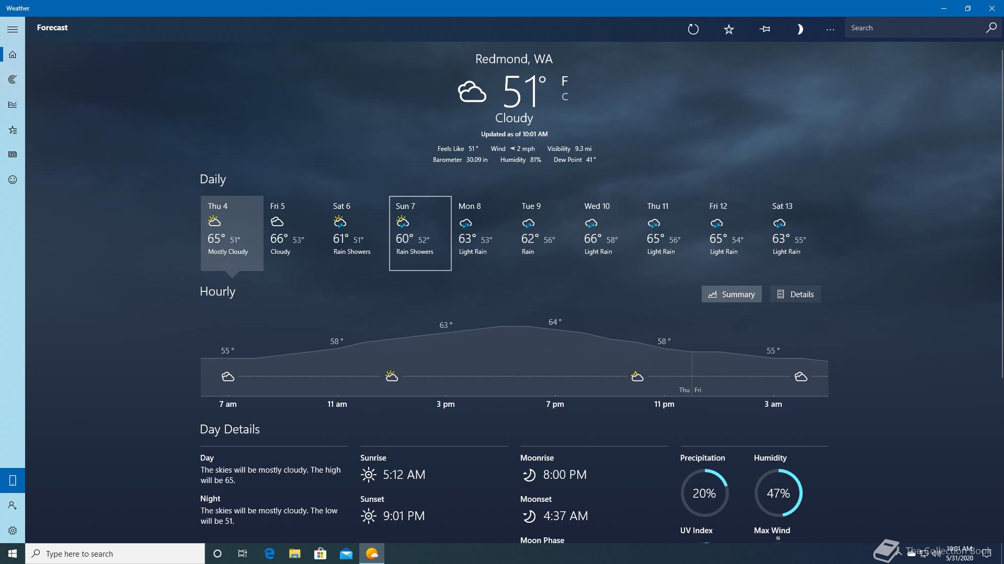
Task: Open Task View on the taskbar
Action: tap(243, 554)
